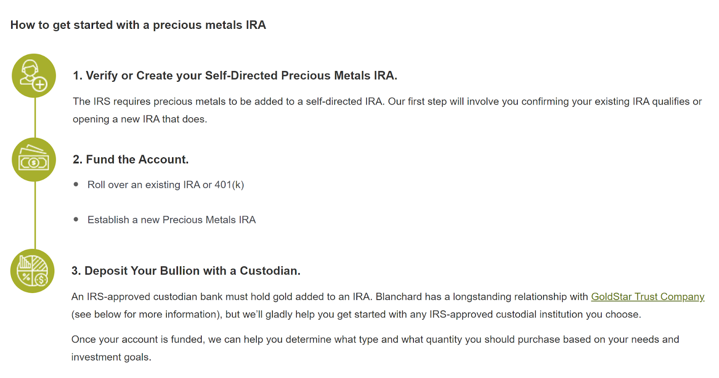Click the chart and pie icon for step 3

coord(32,271)
